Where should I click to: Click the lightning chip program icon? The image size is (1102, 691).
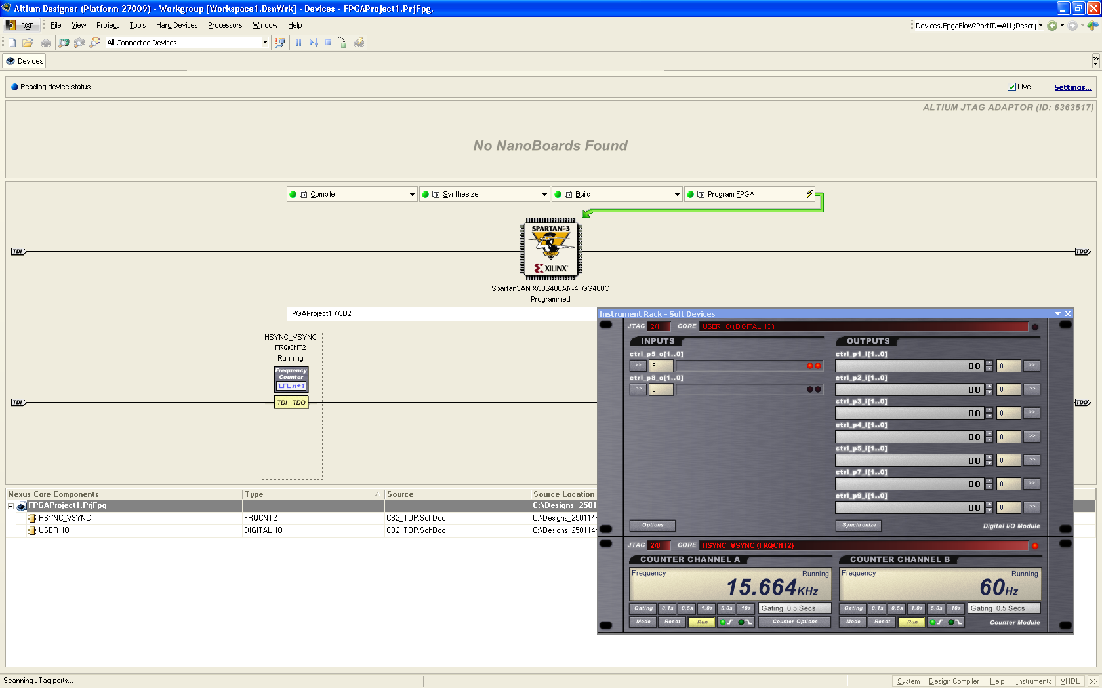tap(359, 43)
